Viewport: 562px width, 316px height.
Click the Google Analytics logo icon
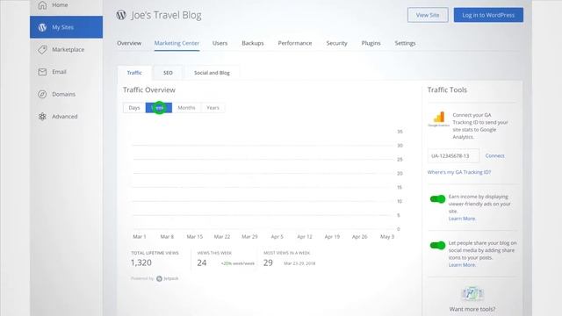pyautogui.click(x=439, y=119)
